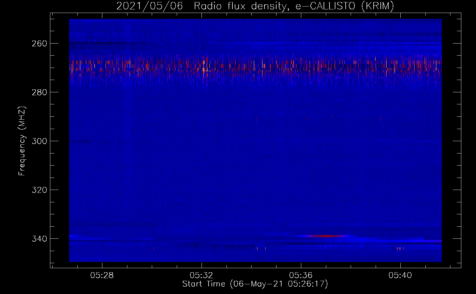Click the 05:40 time tick label

(400, 275)
